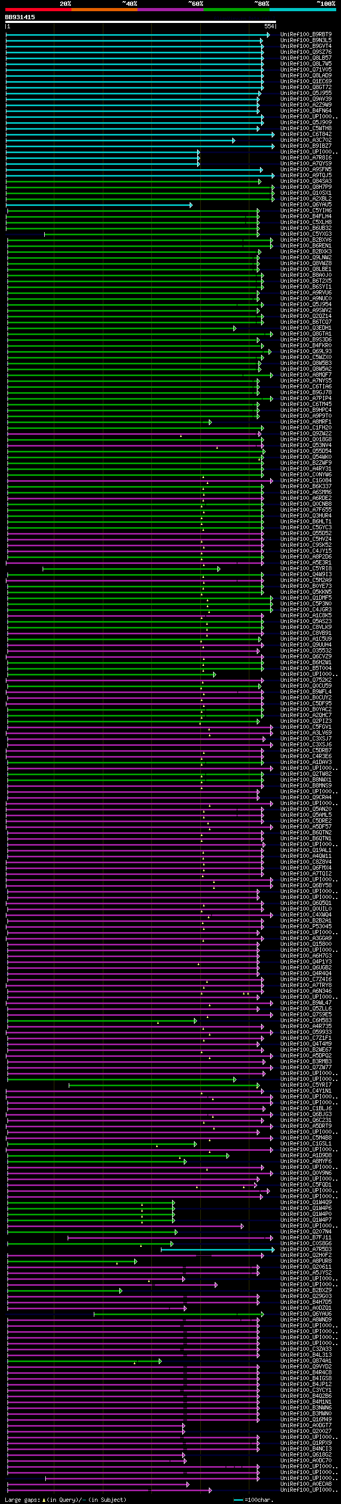This screenshot has width=341, height=1504.
Task: Click the orange segment of the identity legend
Action: click(104, 10)
